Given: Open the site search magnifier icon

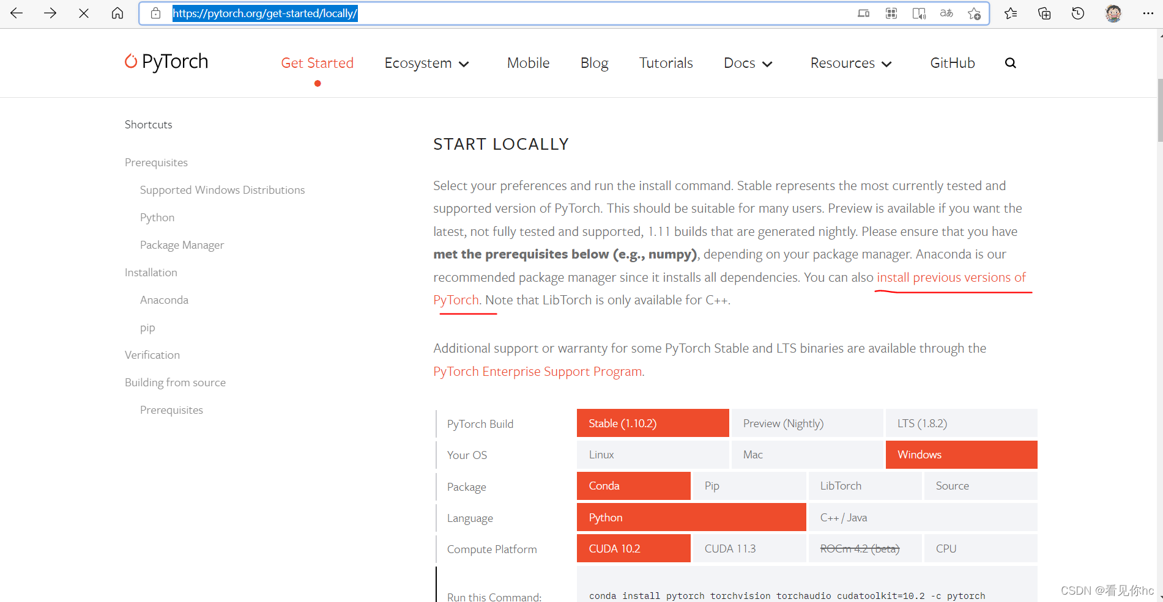Looking at the screenshot, I should [1011, 63].
